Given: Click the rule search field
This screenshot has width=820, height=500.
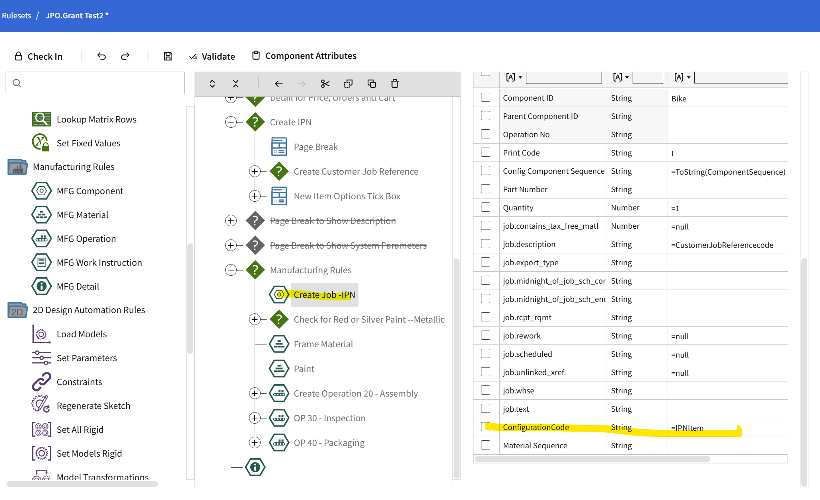Looking at the screenshot, I should point(95,83).
